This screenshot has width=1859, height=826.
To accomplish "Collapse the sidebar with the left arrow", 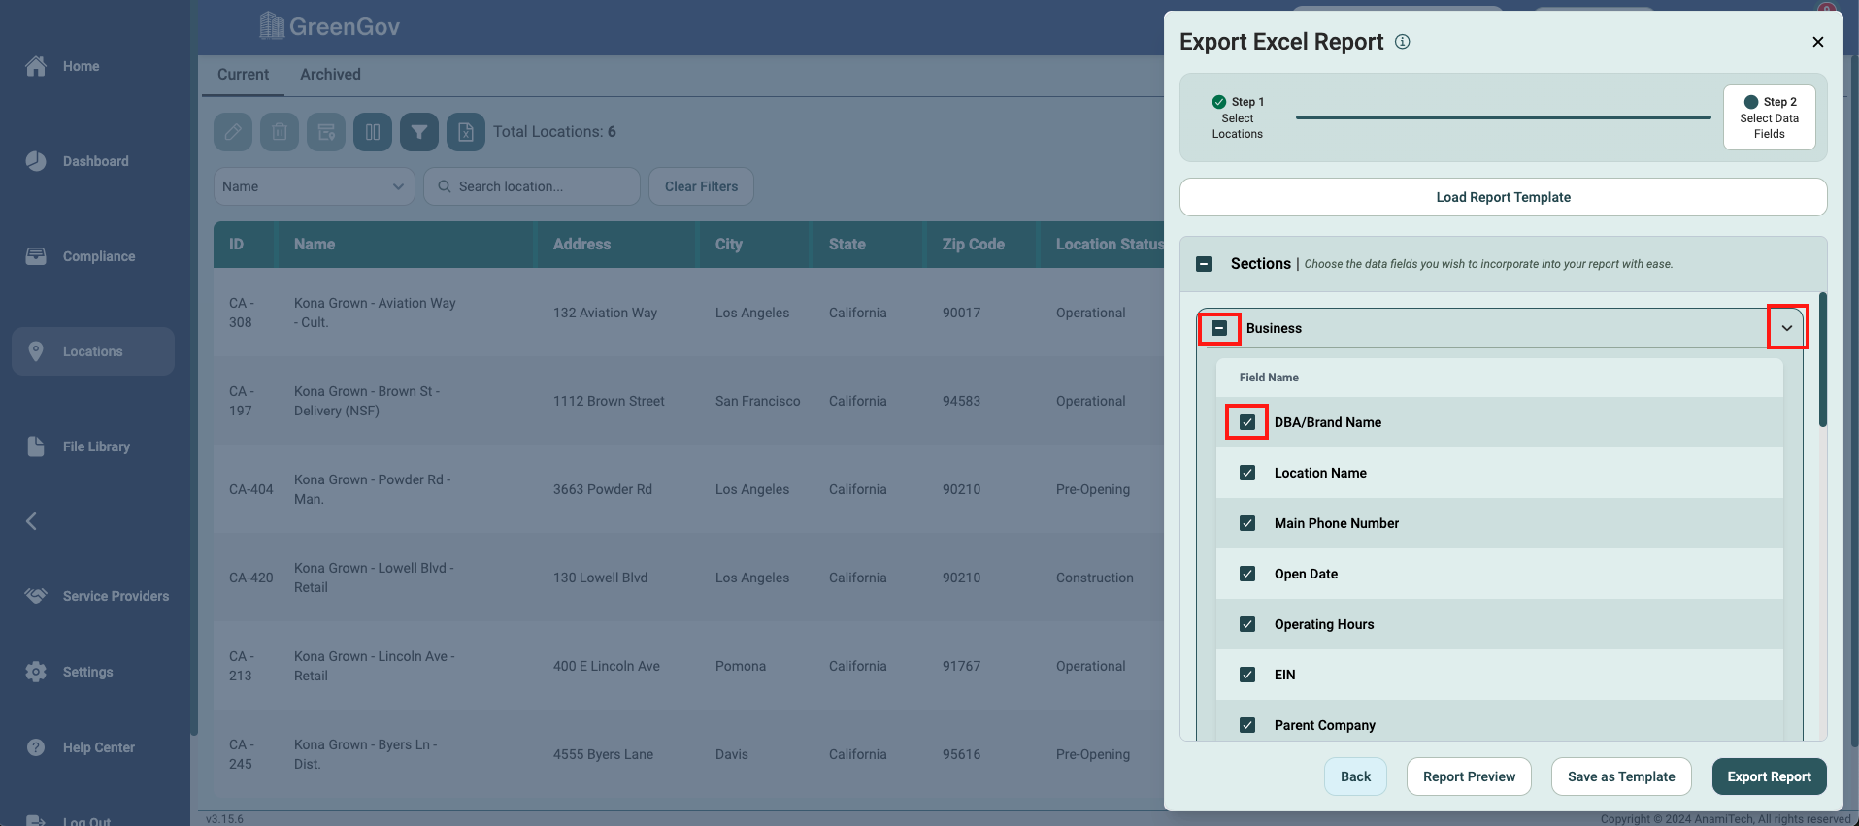I will 31,521.
